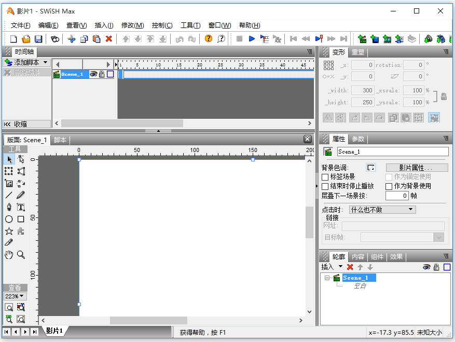Open the 点击时 action dropdown
Screen dimensions: 455x342
pos(382,210)
